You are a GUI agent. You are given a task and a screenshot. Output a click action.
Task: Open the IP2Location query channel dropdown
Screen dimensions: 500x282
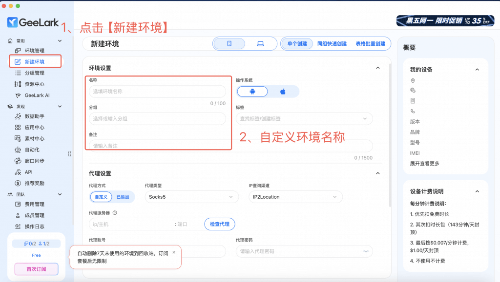tap(295, 197)
